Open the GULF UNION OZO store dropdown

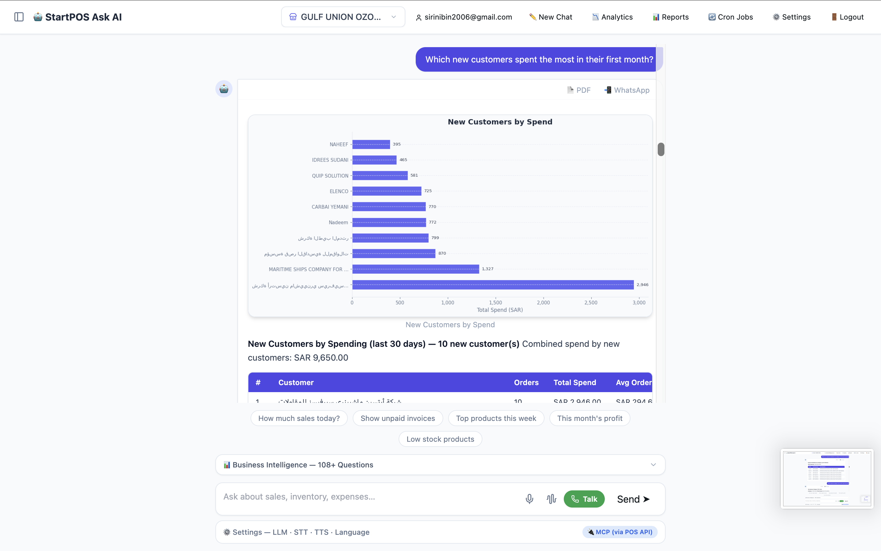pos(343,17)
